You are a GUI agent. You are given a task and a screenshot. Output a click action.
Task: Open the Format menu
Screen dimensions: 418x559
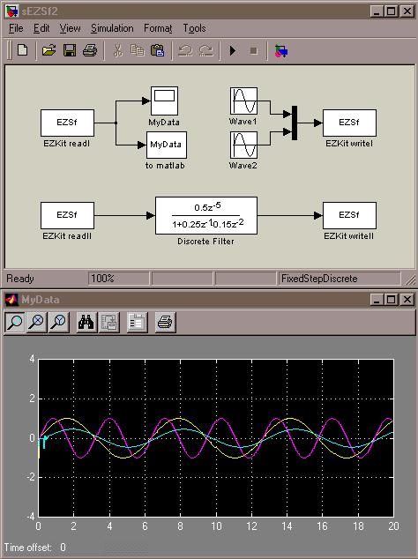tap(158, 28)
